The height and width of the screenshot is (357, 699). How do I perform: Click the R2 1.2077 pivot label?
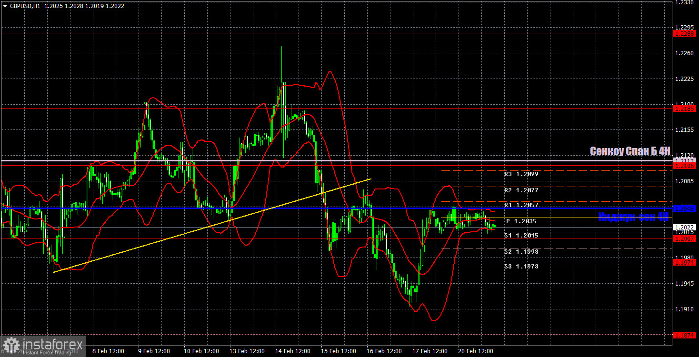click(x=521, y=190)
